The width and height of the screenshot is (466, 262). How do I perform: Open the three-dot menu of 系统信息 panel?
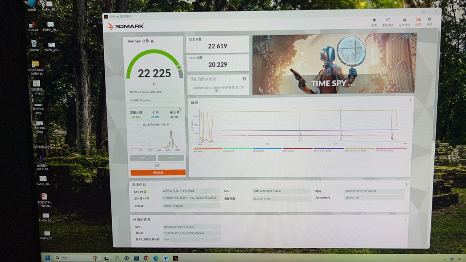407,184
